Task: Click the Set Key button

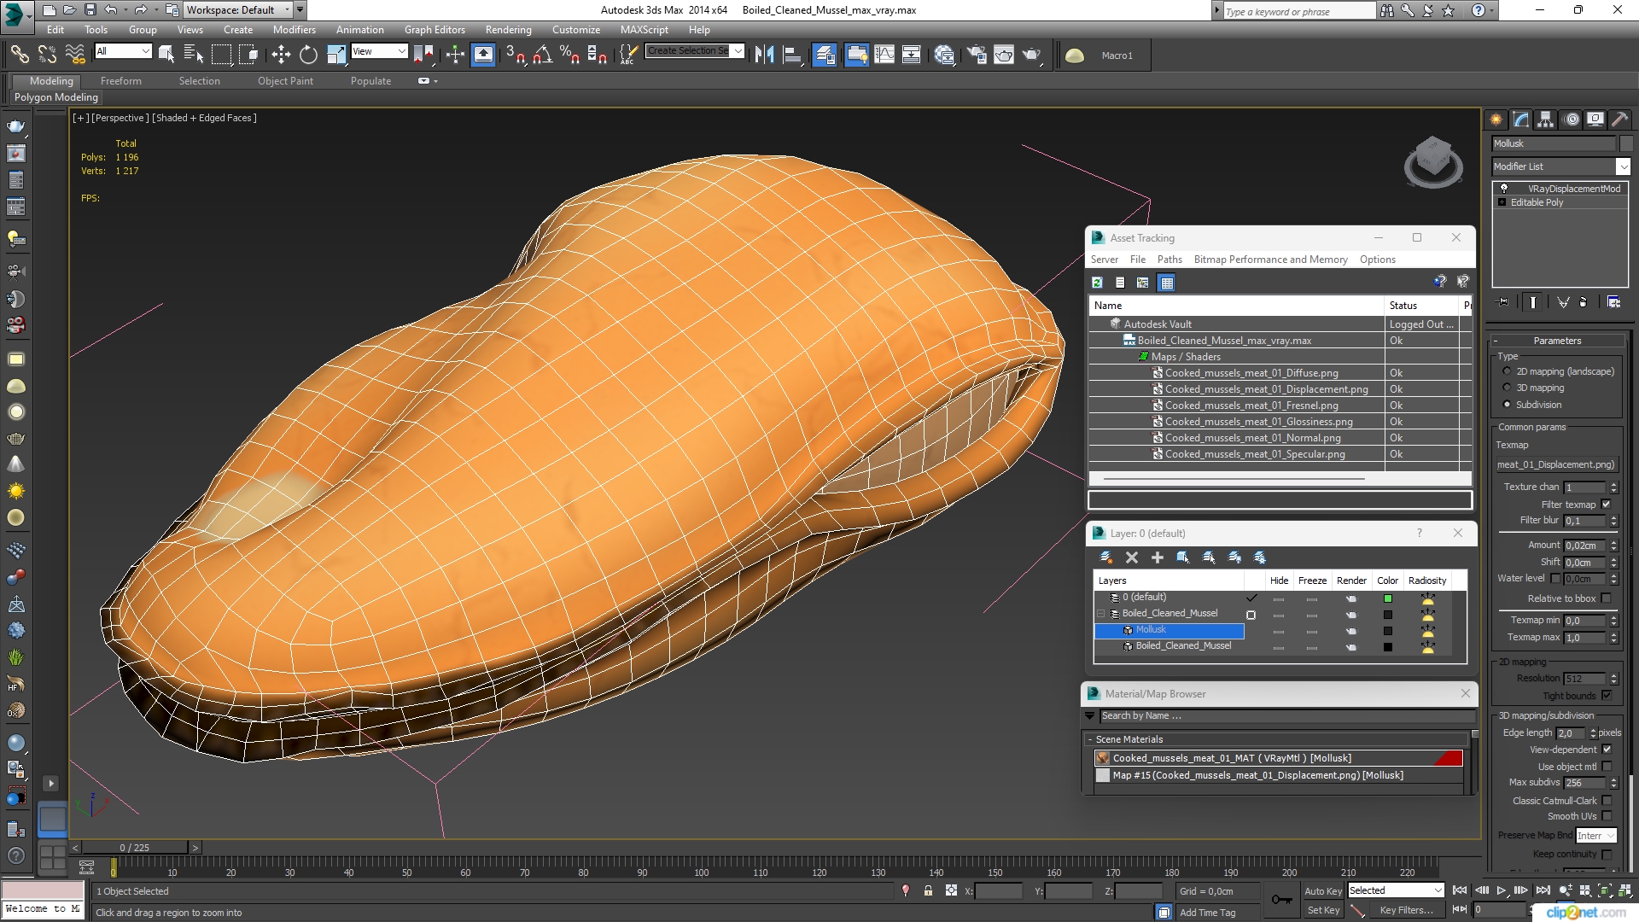Action: [x=1323, y=910]
